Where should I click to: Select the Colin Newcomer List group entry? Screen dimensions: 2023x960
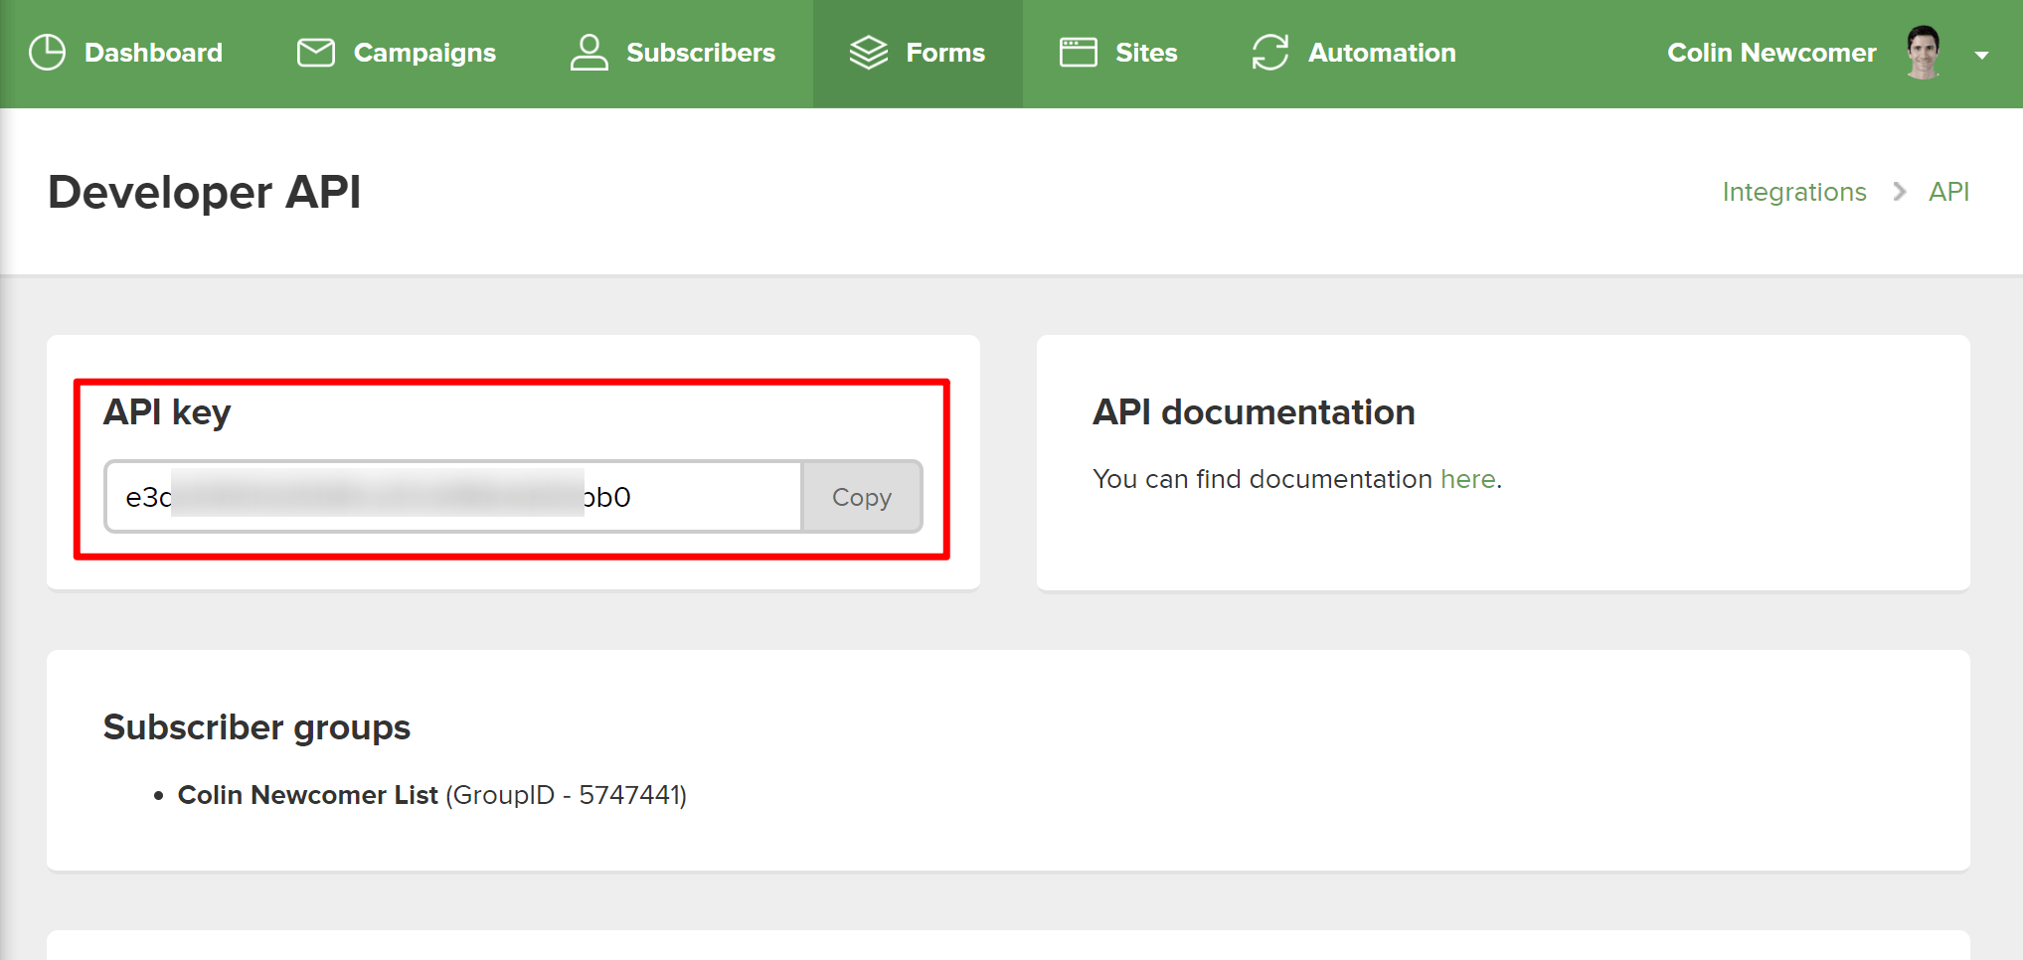point(308,795)
